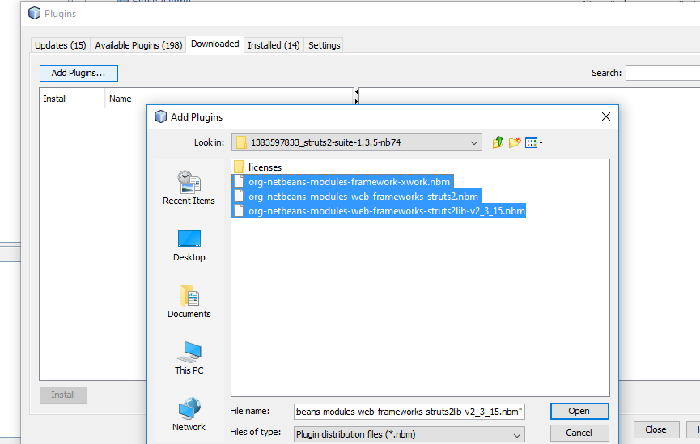700x444 pixels.
Task: Switch to Available Plugins (198) tab
Action: [x=138, y=45]
